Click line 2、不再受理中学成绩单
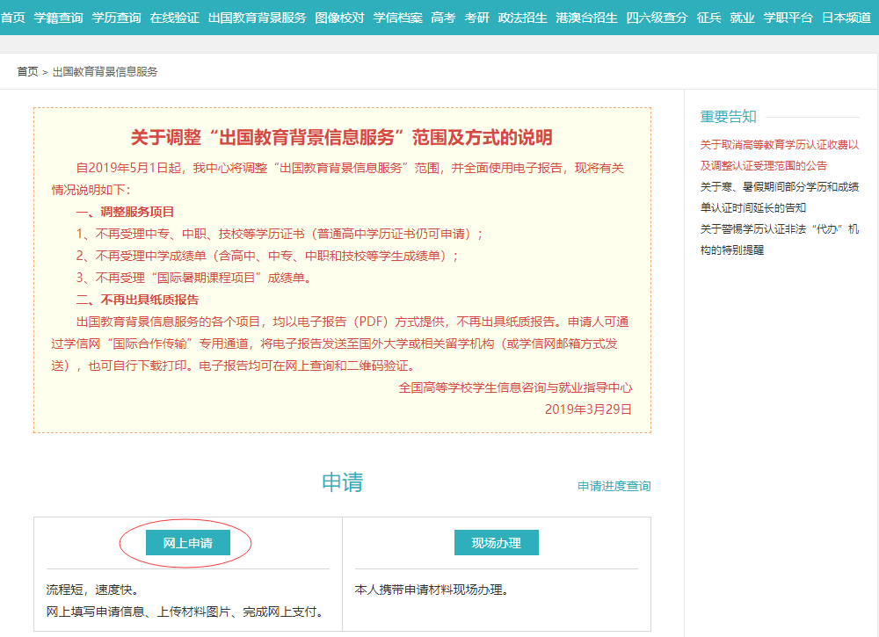Screen dimensions: 879x637 tap(267, 256)
